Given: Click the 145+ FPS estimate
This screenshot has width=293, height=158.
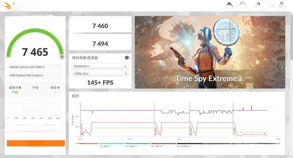Looking at the screenshot, I should coord(100,82).
